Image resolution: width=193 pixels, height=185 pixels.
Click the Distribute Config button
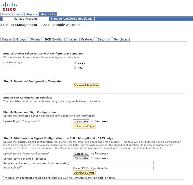[84, 173]
